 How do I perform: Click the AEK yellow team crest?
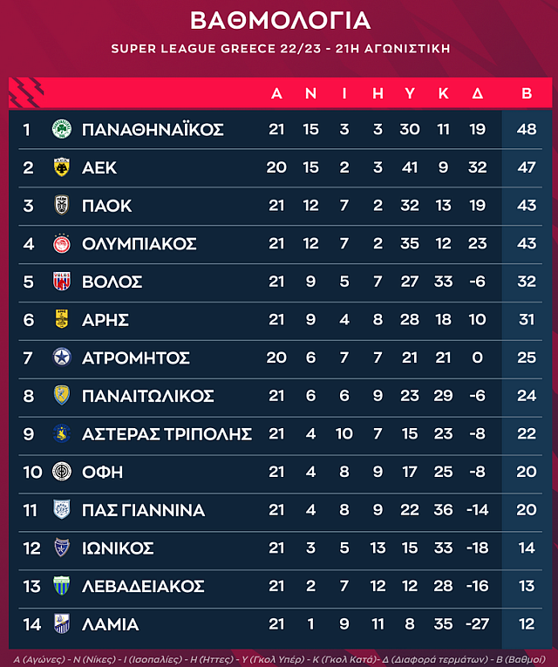point(62,167)
